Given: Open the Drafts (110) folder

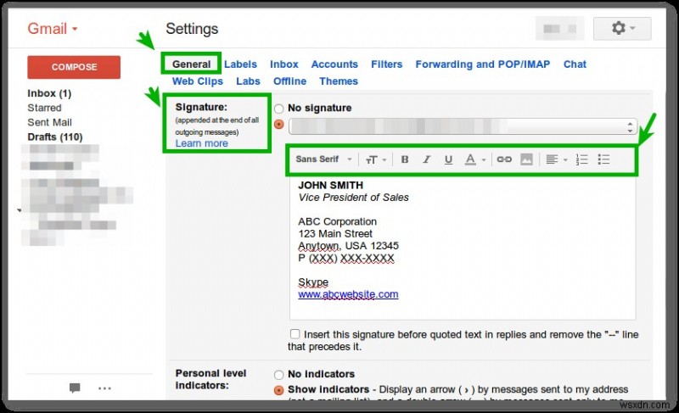Looking at the screenshot, I should pos(55,137).
